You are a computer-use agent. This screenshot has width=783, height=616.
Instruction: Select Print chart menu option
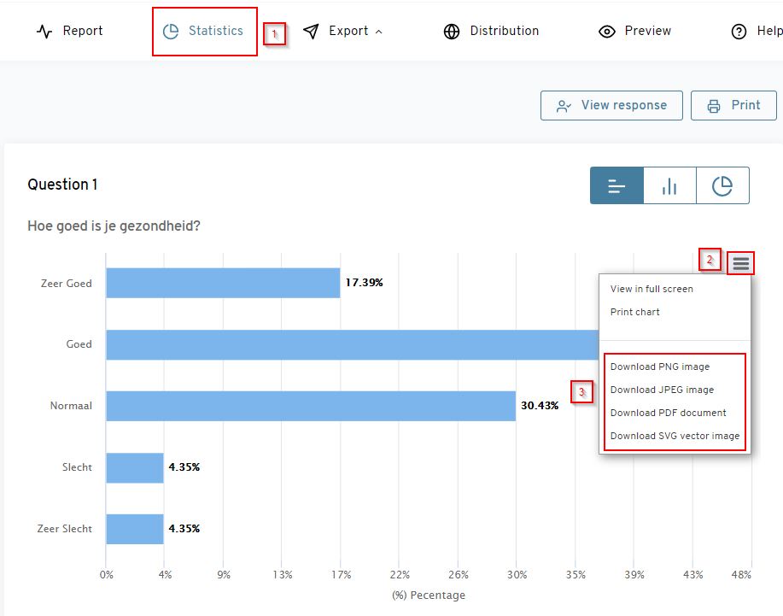coord(634,312)
